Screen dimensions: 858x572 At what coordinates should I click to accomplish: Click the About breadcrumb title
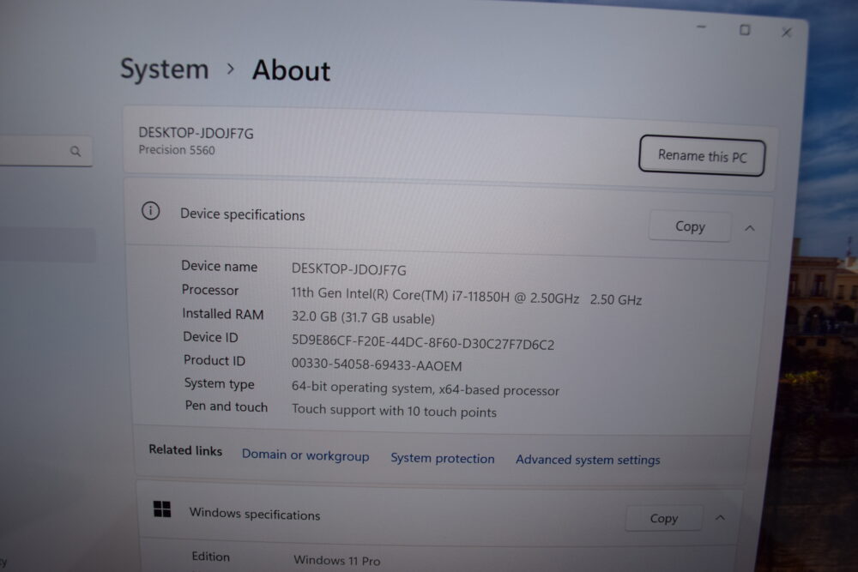(291, 70)
